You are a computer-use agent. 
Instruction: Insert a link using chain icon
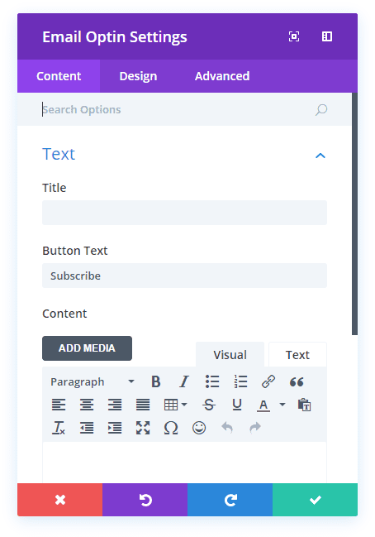(x=268, y=381)
